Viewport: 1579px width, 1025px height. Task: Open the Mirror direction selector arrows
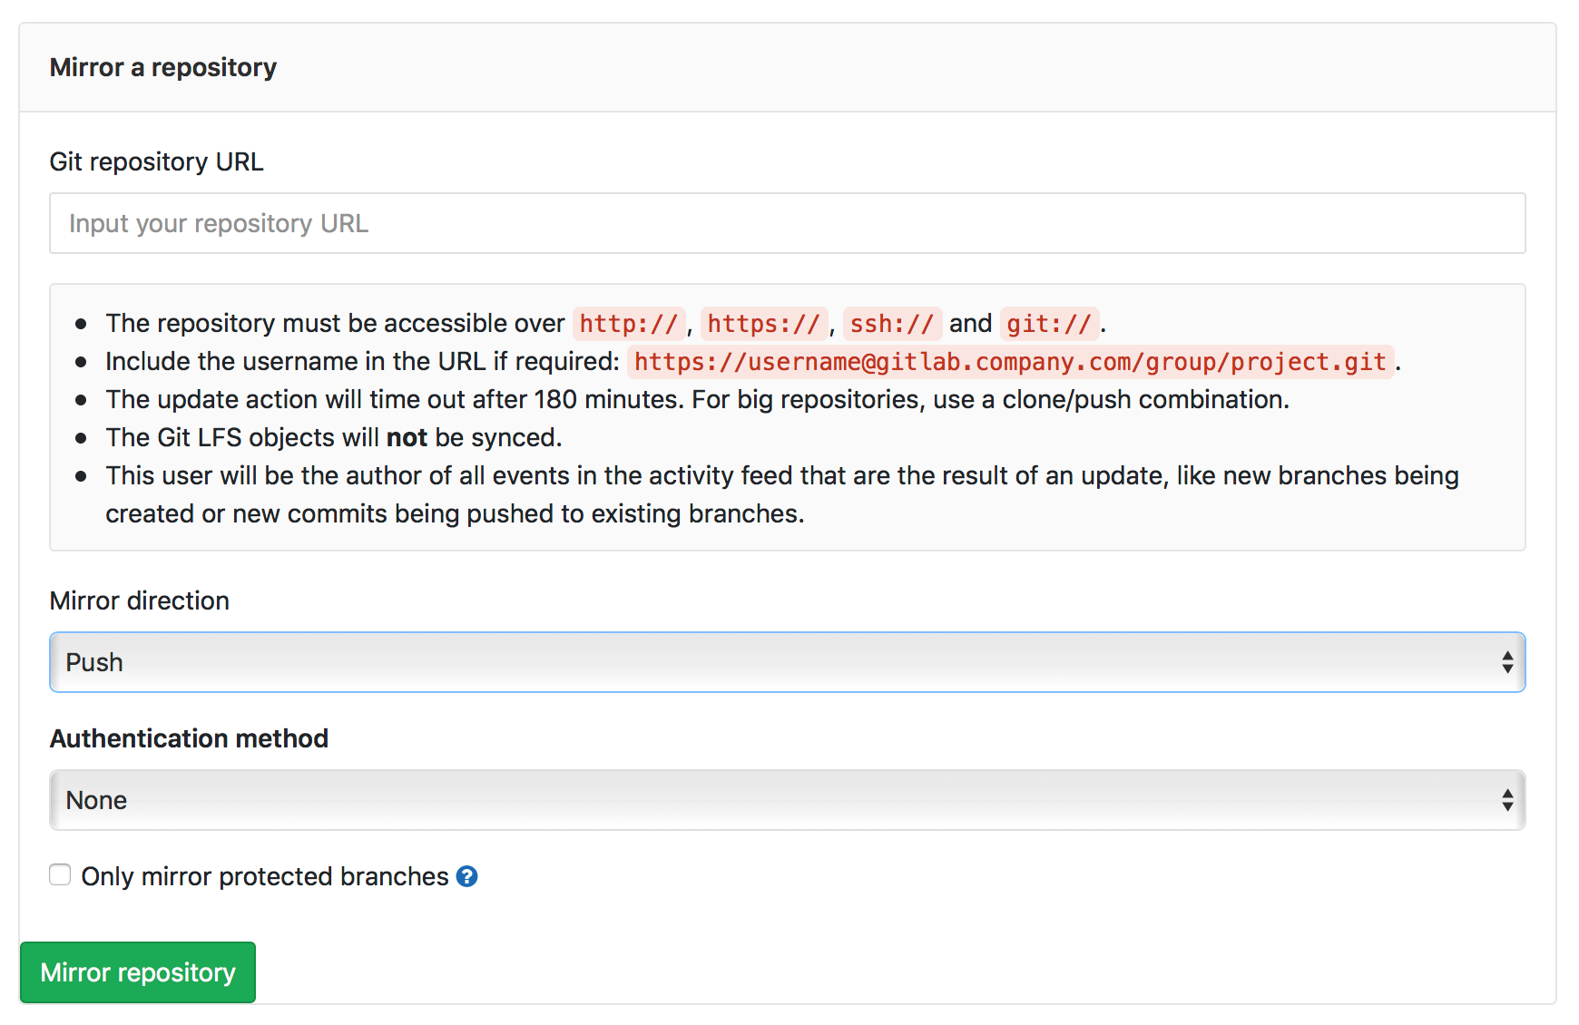click(x=1506, y=662)
